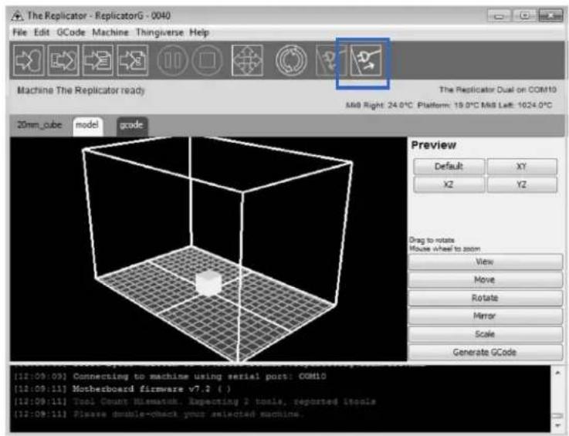The height and width of the screenshot is (436, 569).
Task: Click 'The Replicator Dual on COM10' text
Action: [497, 90]
